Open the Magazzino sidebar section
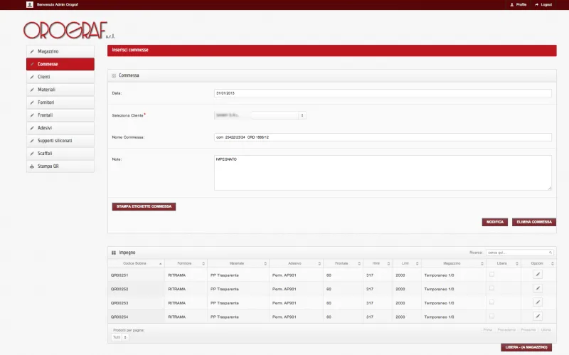 [x=60, y=51]
